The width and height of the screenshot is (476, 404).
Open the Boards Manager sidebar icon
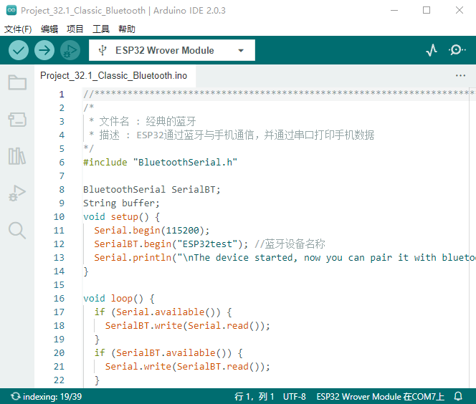pyautogui.click(x=17, y=120)
